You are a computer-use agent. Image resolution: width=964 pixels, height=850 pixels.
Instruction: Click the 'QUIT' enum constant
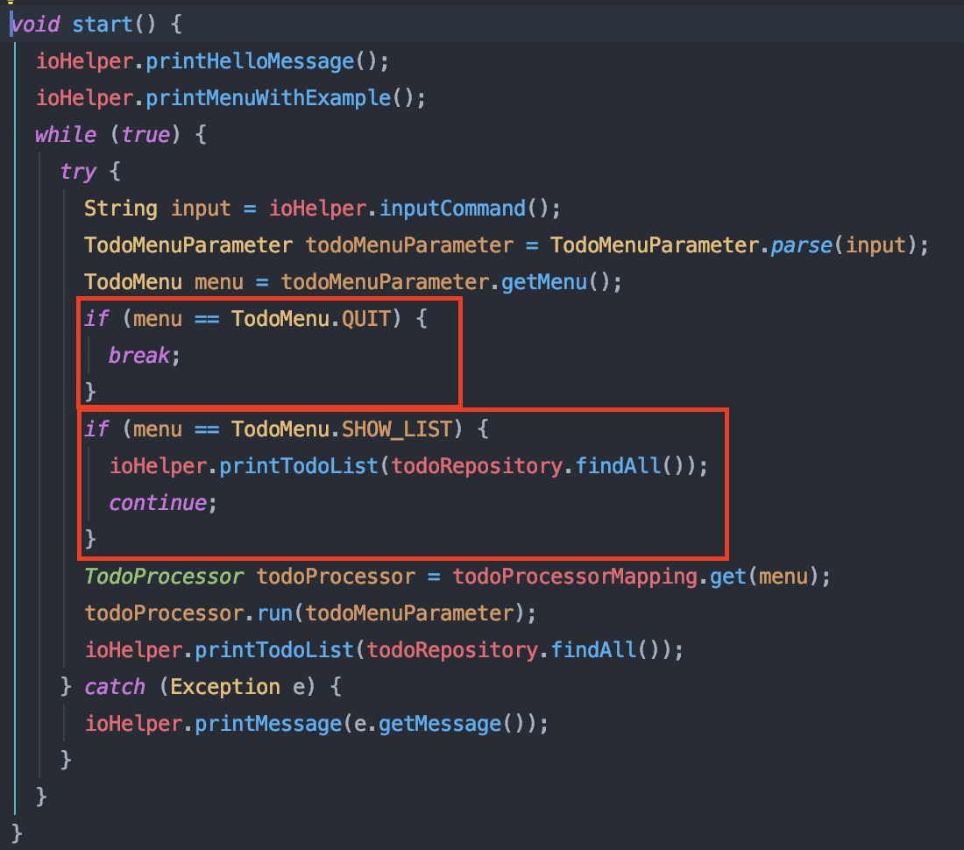[365, 319]
